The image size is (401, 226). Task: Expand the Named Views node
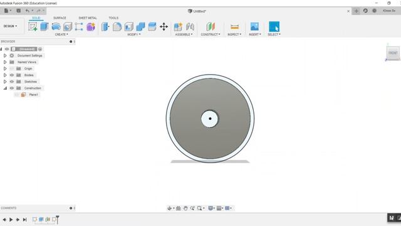5,62
